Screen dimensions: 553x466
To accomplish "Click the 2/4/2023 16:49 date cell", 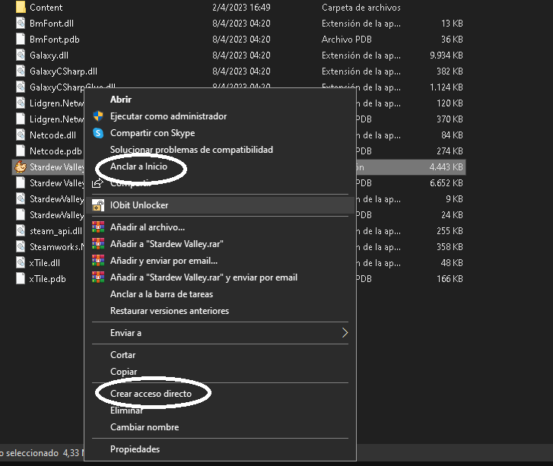I will 241,8.
